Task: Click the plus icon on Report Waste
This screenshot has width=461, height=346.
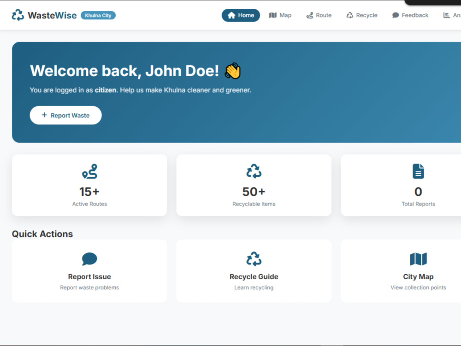Action: pyautogui.click(x=44, y=115)
